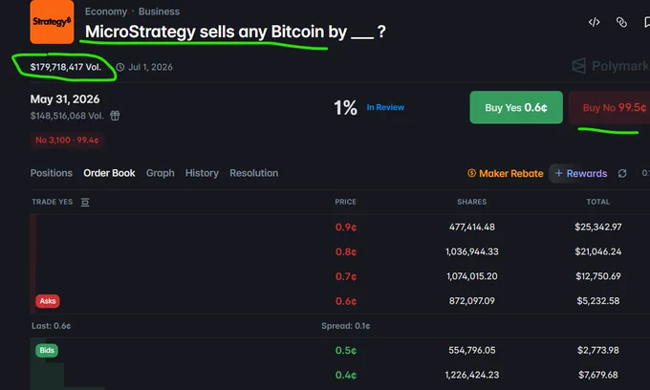Open the Rewards button
The height and width of the screenshot is (390, 650).
581,173
